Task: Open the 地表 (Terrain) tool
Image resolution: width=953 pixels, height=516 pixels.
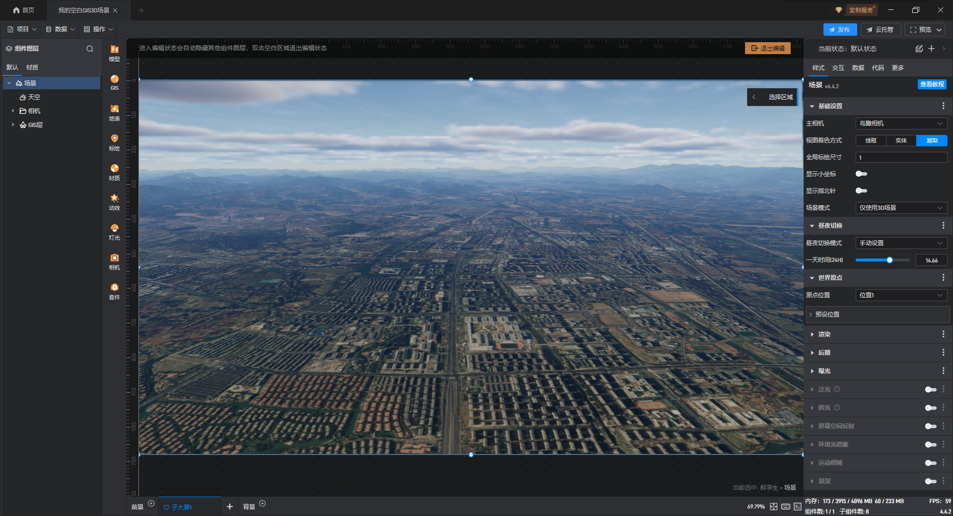Action: pos(114,112)
